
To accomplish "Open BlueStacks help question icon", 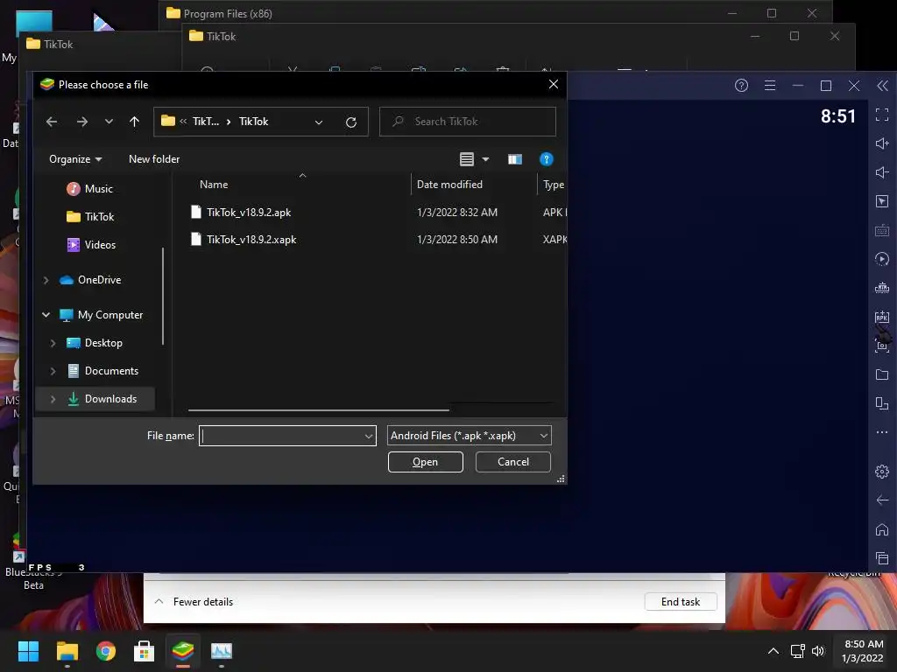I will click(x=741, y=86).
